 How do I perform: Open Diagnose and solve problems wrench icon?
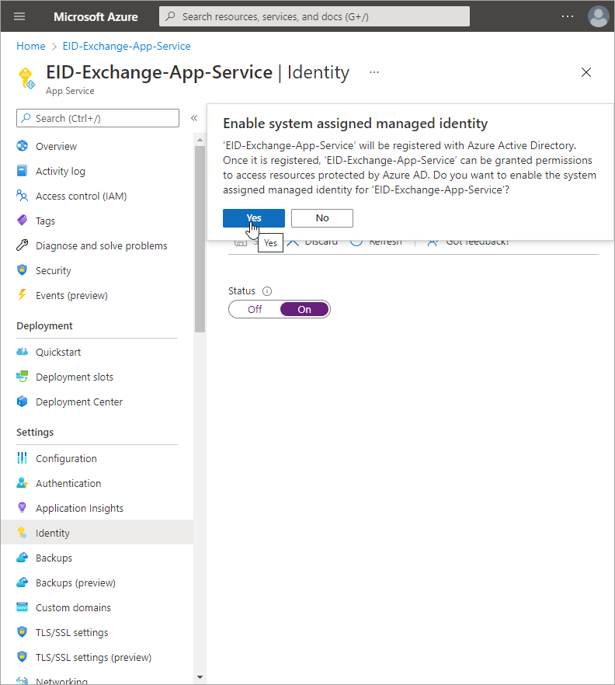click(22, 245)
